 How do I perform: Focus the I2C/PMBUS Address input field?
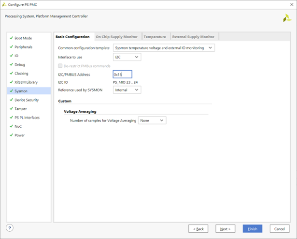point(123,75)
